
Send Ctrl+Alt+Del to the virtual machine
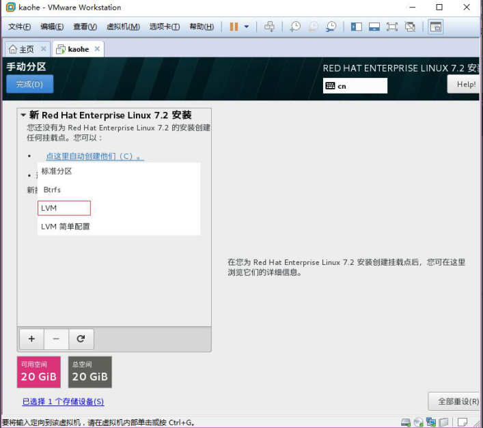(269, 27)
